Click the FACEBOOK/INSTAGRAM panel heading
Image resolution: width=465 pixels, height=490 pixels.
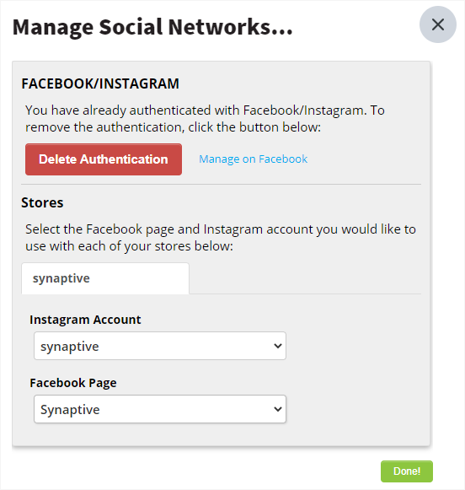[x=100, y=83]
